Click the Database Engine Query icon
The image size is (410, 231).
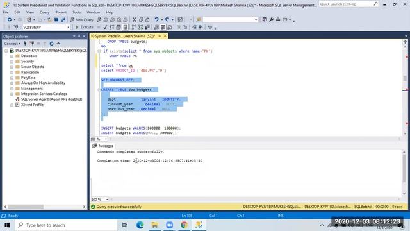99,20
